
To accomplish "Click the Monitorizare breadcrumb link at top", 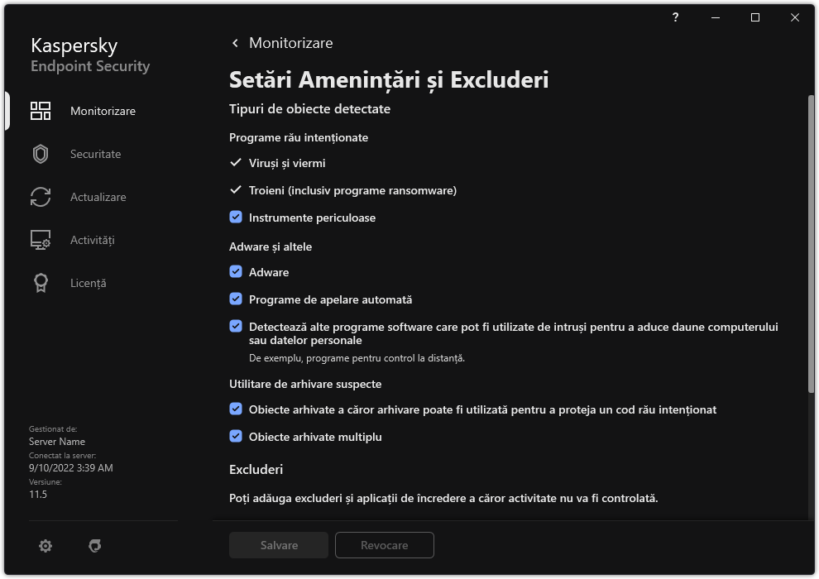I will tap(290, 43).
